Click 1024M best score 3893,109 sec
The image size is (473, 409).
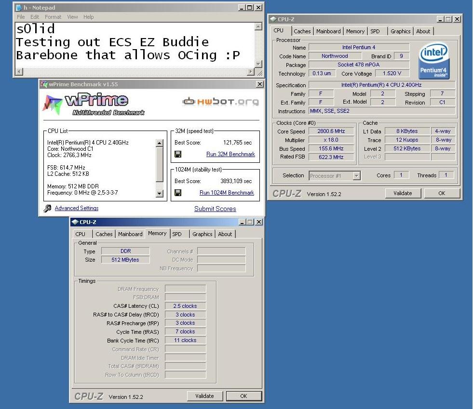pos(236,181)
